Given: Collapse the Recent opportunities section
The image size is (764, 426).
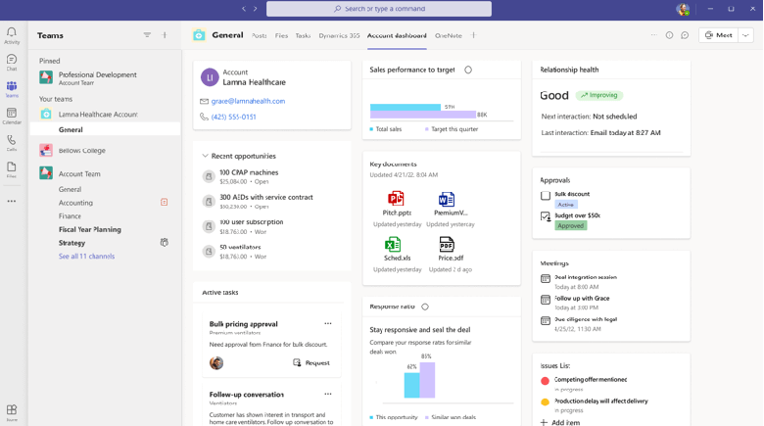Looking at the screenshot, I should (x=205, y=156).
